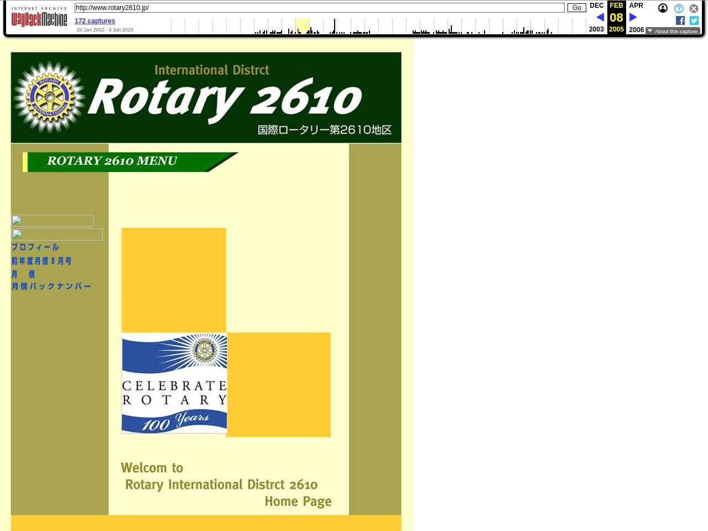
Task: Open the 172 captures link
Action: tap(95, 21)
